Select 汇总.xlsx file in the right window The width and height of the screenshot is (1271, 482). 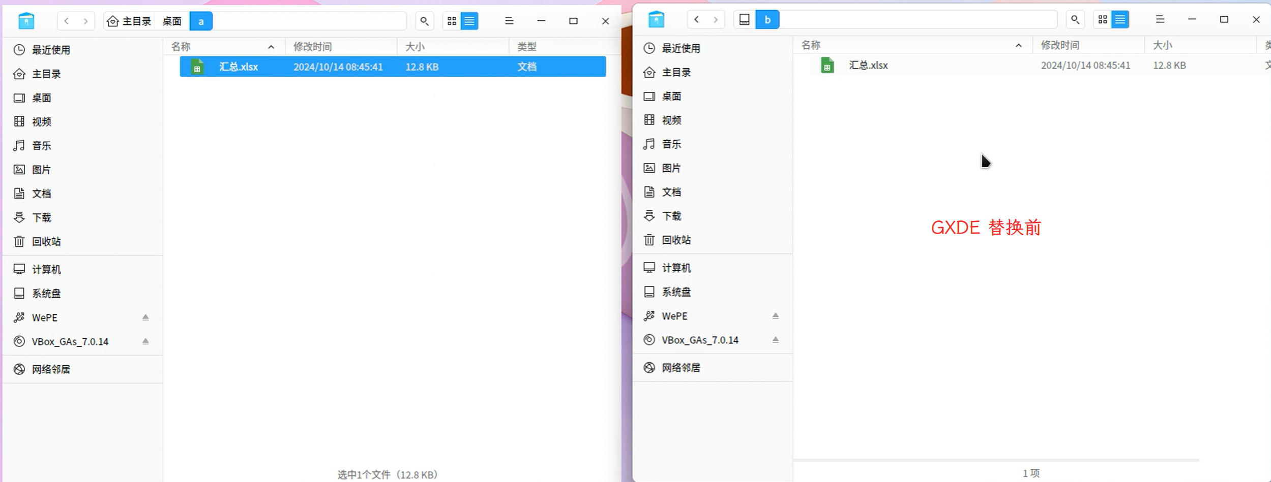1040,65
